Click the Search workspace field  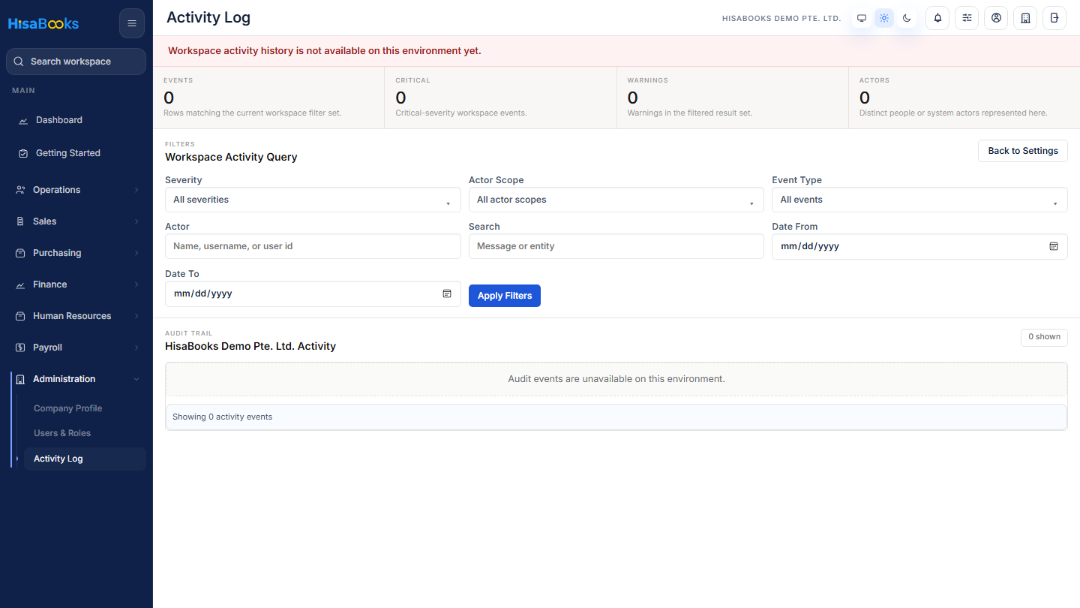pos(76,62)
